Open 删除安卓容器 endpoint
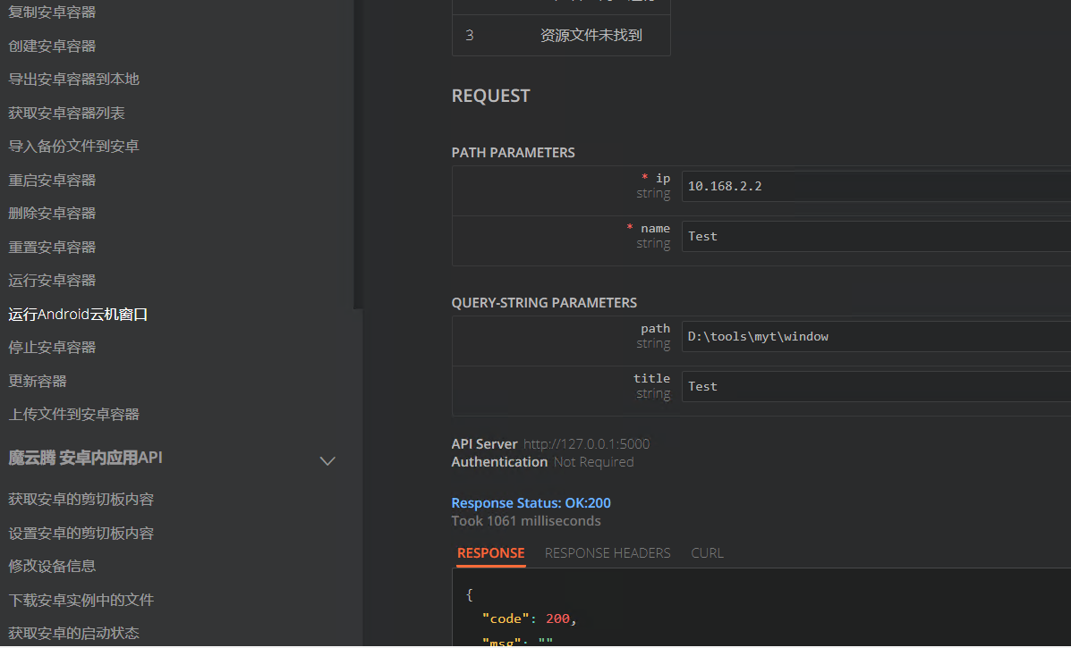1071x648 pixels. (x=52, y=213)
